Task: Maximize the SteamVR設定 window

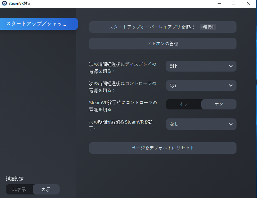Action: pos(234,3)
